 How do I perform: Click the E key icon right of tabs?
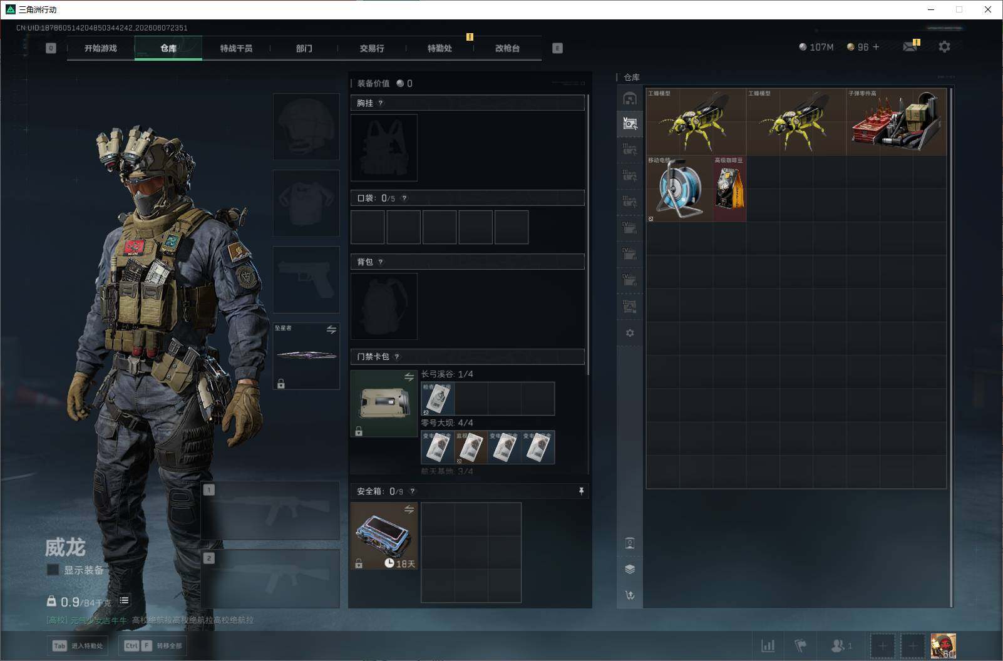pyautogui.click(x=557, y=48)
